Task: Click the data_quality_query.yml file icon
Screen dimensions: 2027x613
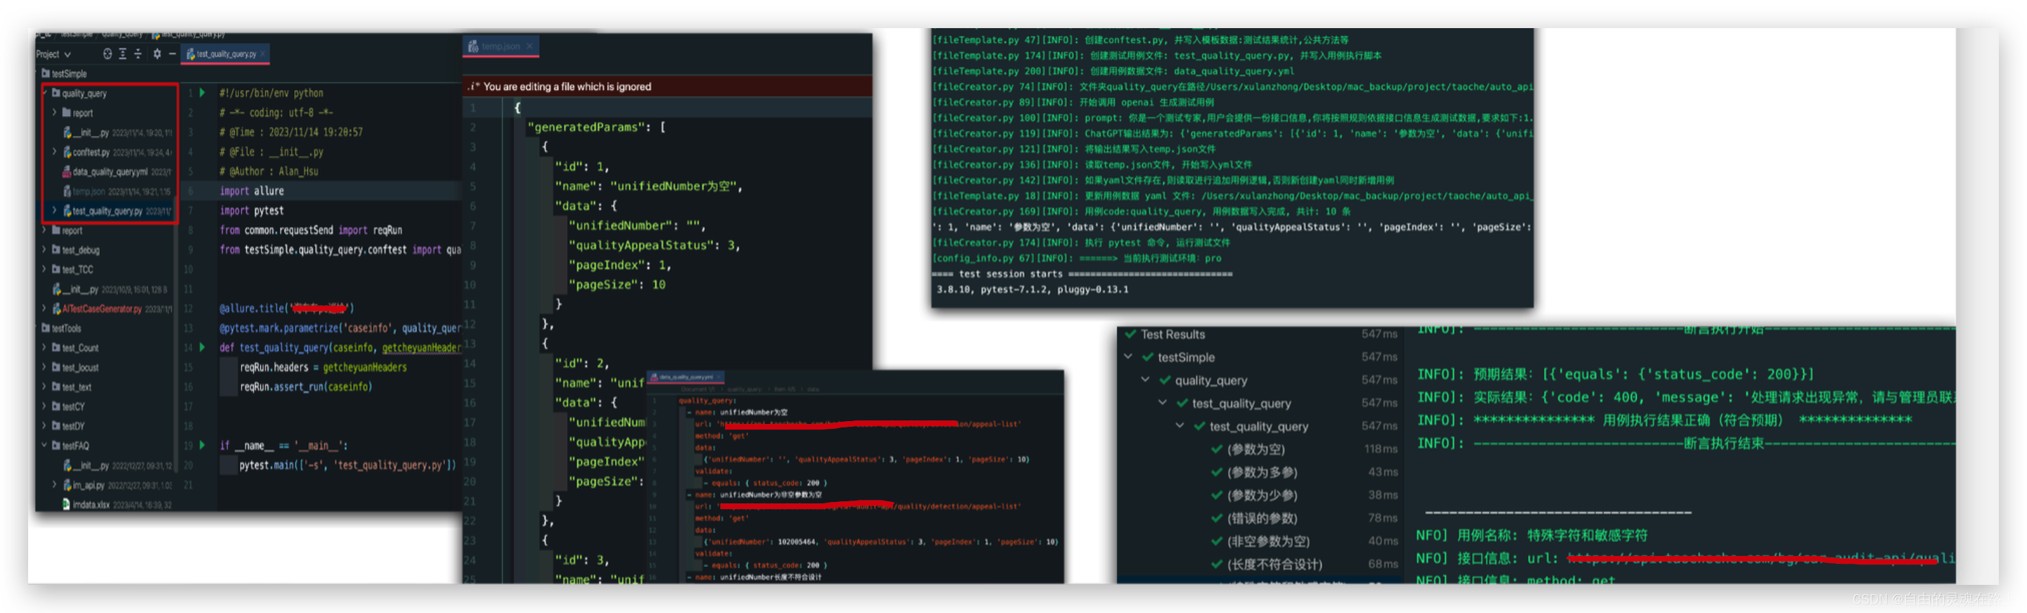Action: click(68, 172)
